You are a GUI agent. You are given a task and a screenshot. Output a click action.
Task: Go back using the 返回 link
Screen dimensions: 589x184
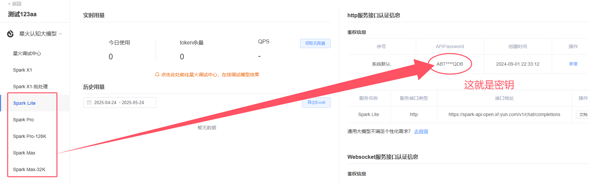15,4
